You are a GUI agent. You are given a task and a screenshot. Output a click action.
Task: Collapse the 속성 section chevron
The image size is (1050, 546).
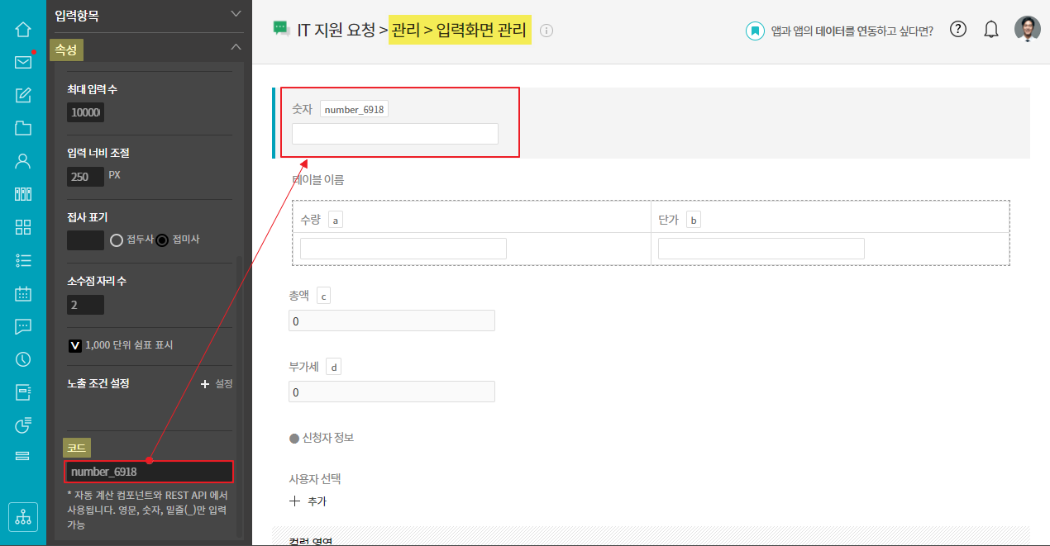[236, 48]
